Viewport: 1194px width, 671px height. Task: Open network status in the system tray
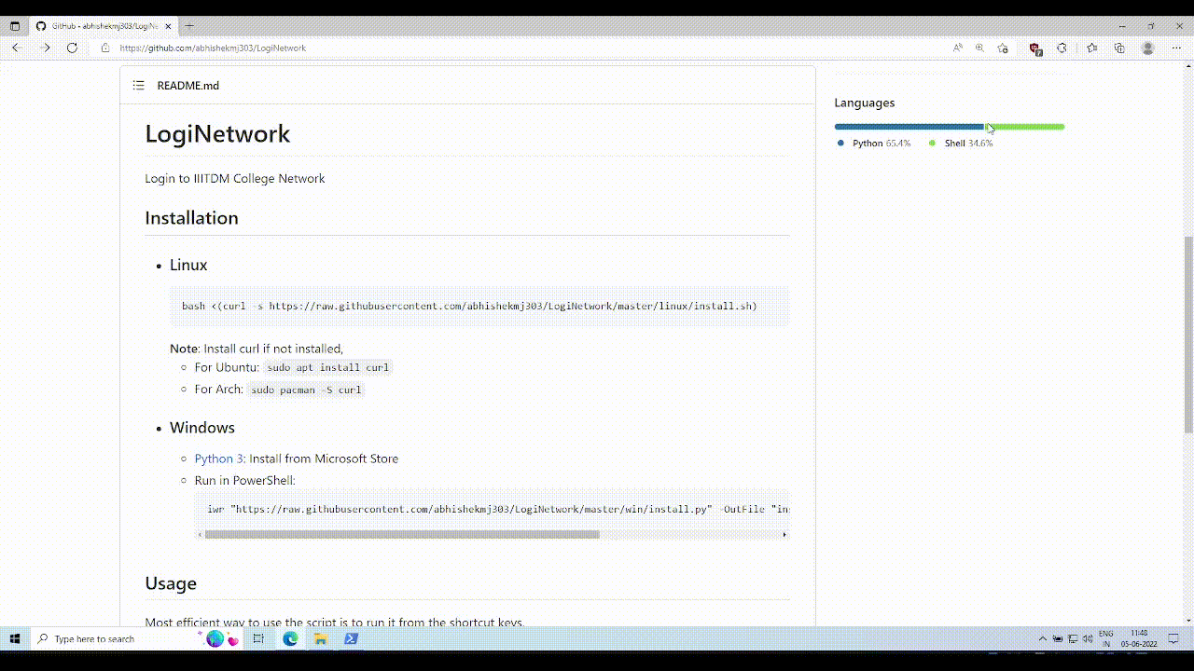pyautogui.click(x=1073, y=639)
